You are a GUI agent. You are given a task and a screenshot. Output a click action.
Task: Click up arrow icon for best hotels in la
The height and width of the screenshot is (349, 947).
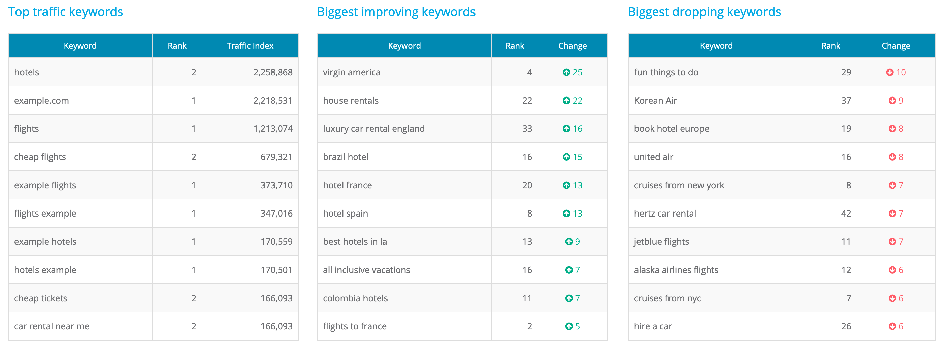click(569, 242)
